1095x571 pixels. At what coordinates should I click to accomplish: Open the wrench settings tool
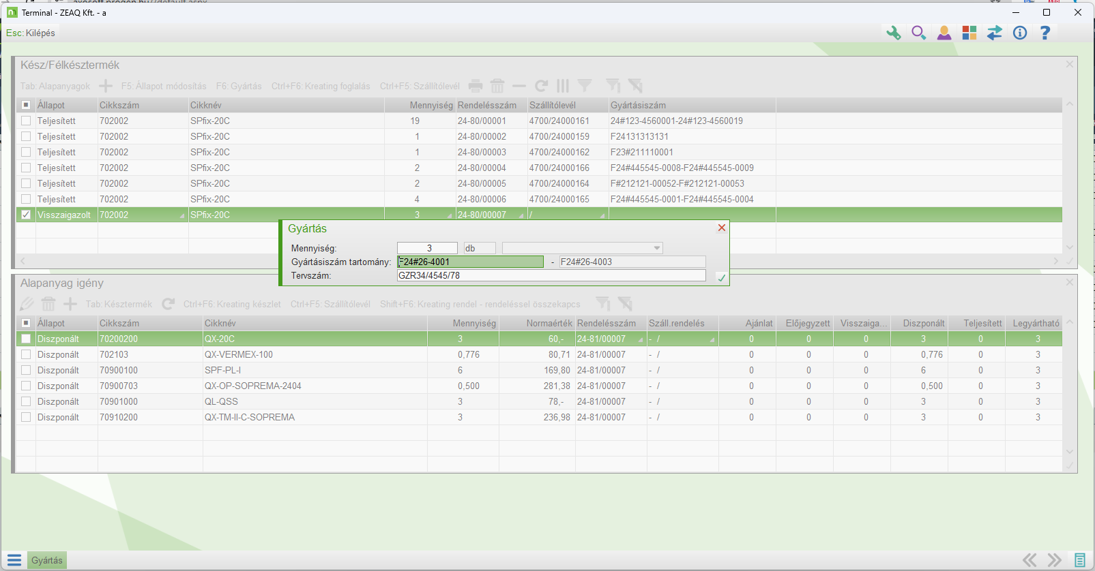coord(894,33)
